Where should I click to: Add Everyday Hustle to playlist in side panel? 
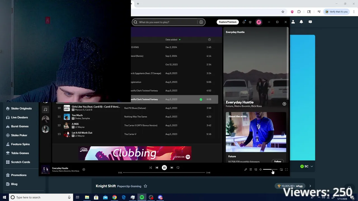point(284,104)
